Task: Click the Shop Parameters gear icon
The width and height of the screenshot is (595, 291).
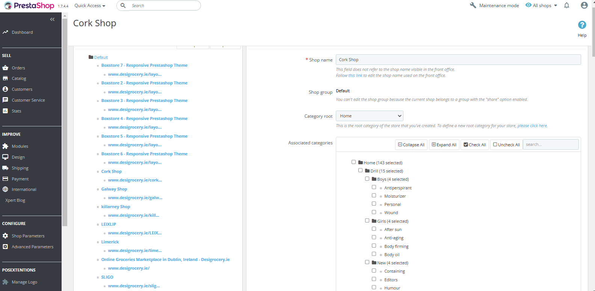Action: [5, 236]
